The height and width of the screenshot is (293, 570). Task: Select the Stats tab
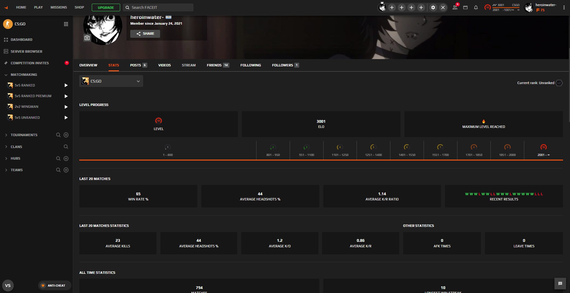[x=113, y=65]
